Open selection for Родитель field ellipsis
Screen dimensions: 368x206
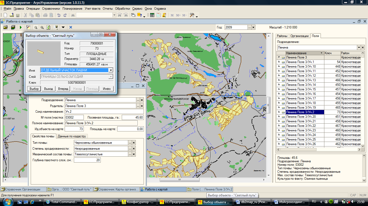[138, 106]
